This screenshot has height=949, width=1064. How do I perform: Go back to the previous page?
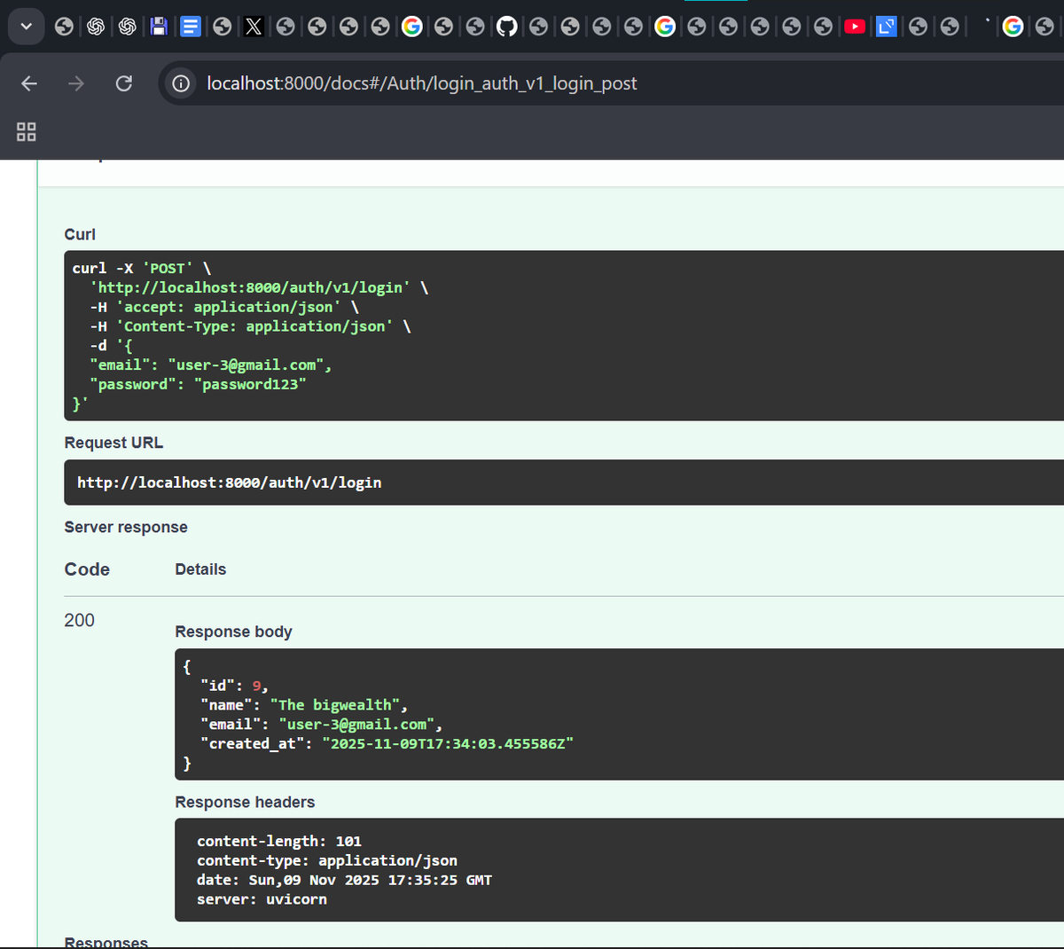tap(29, 83)
